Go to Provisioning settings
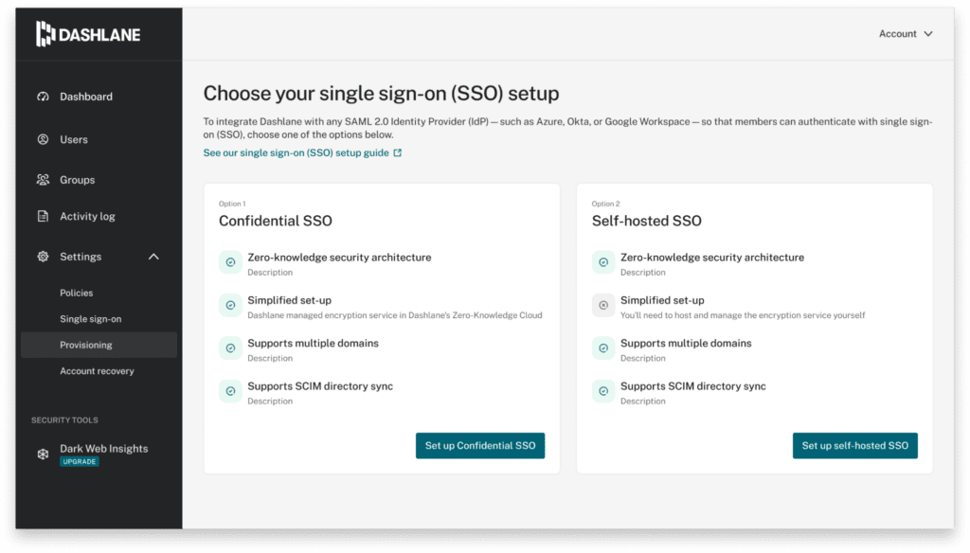This screenshot has height=553, width=970. pyautogui.click(x=86, y=345)
